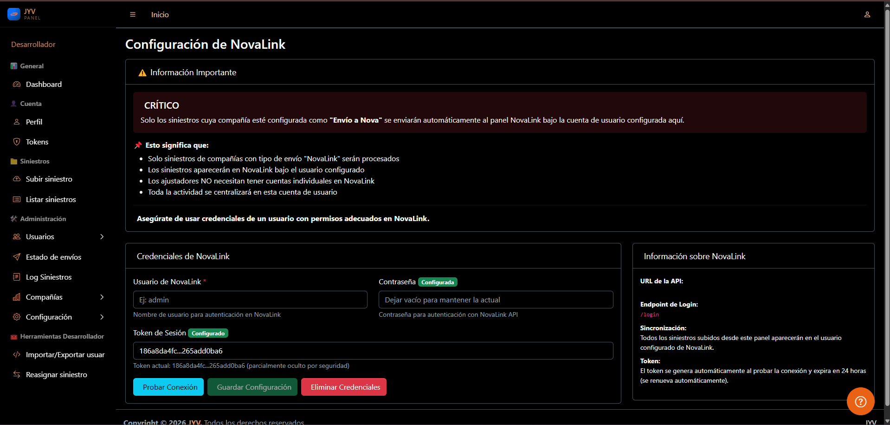Click the Dashboard gauge icon

[17, 84]
